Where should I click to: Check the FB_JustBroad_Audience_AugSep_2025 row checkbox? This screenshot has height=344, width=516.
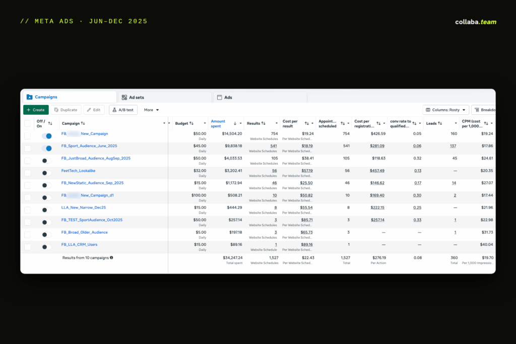coord(28,161)
